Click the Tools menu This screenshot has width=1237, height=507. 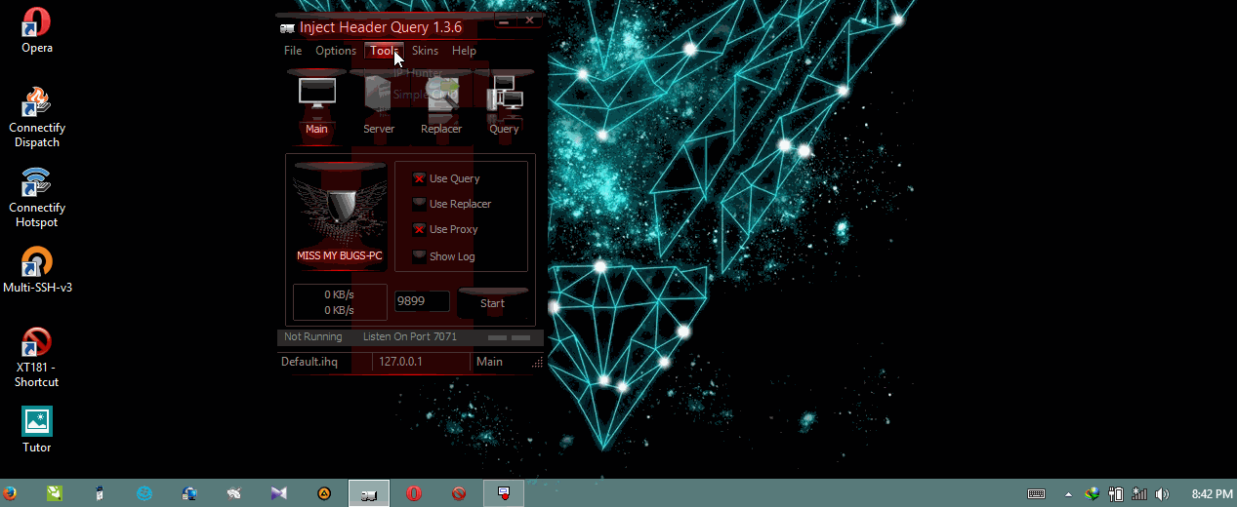point(384,51)
